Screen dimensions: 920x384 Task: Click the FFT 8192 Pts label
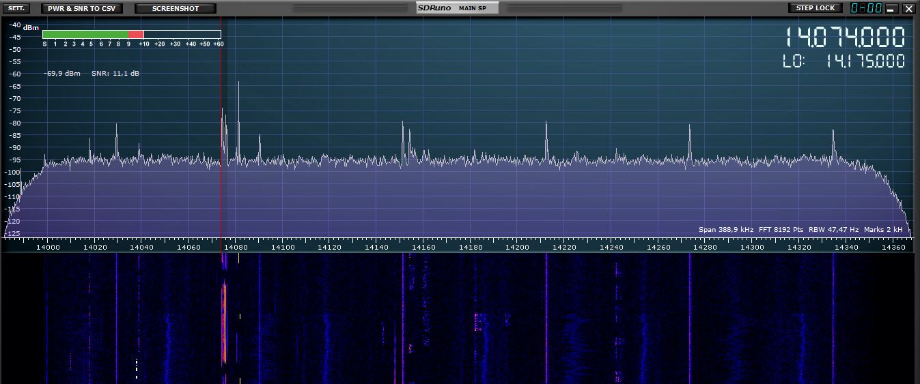pos(781,230)
